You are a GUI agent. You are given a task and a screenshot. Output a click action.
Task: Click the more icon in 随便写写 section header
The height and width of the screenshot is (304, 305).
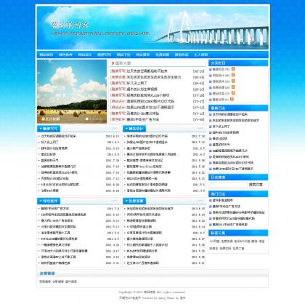coord(114,128)
